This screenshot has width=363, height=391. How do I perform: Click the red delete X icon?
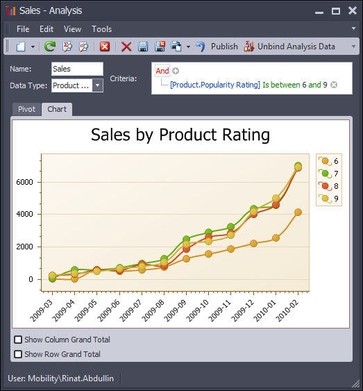[x=126, y=47]
